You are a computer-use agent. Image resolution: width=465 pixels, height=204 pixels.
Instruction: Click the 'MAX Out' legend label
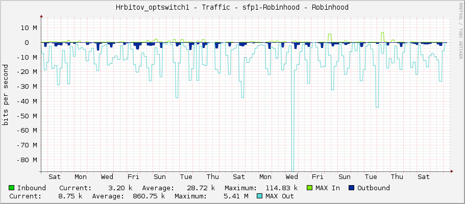[279, 196]
